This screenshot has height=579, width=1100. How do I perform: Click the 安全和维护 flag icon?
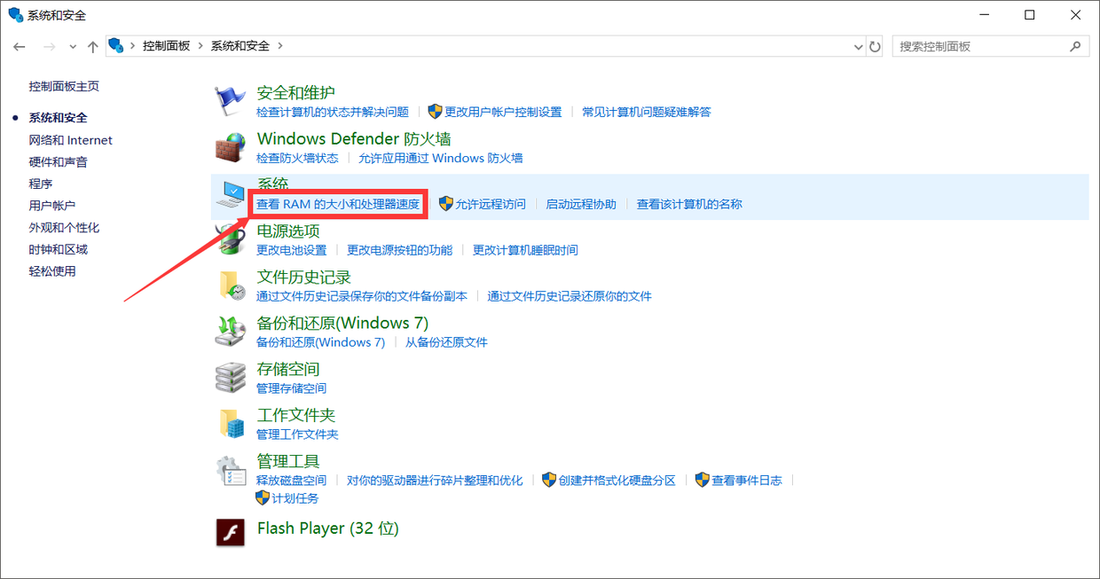231,101
